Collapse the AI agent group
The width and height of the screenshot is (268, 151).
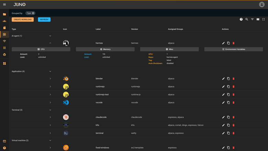click(50, 36)
